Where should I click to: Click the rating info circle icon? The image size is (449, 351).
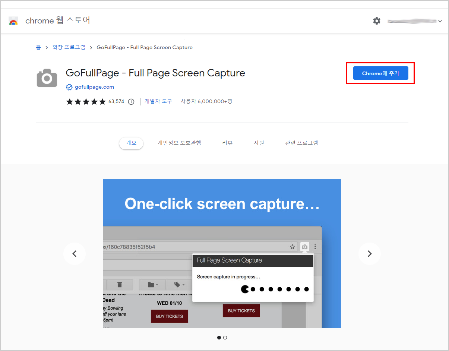point(131,102)
